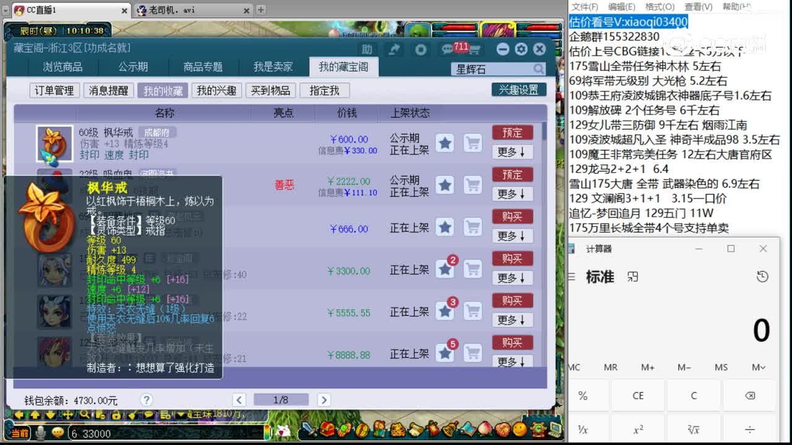Click 预定 on the 枫华戒 listing
This screenshot has width=792, height=445.
[x=512, y=132]
